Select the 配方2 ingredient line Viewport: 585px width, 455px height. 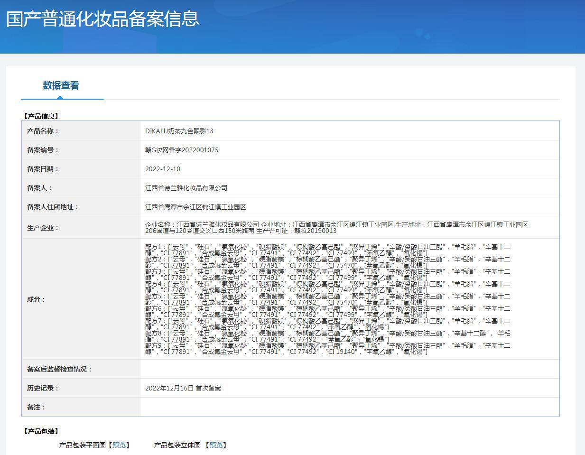(328, 262)
